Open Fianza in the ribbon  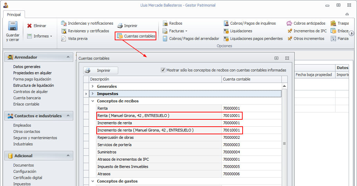tap(340, 39)
